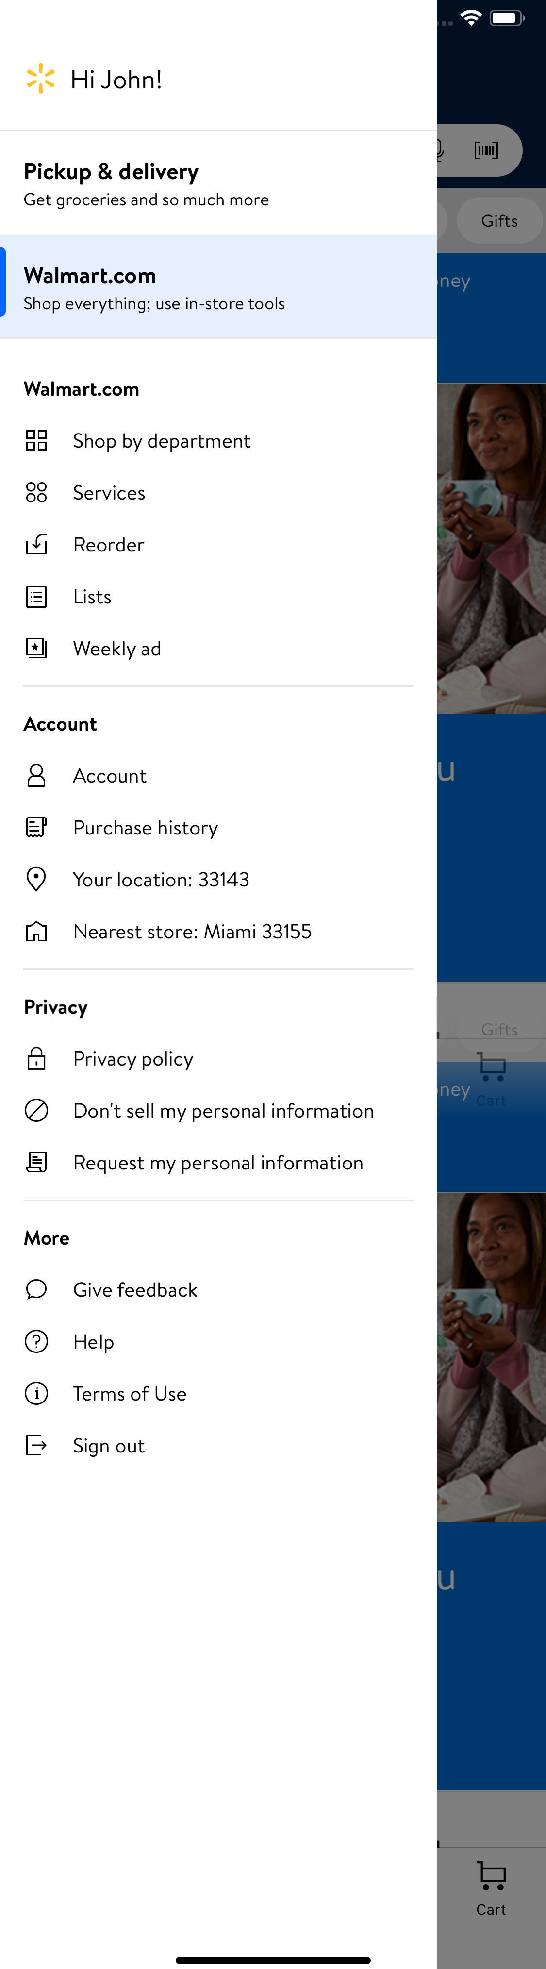Open Purchase history
The height and width of the screenshot is (1969, 546).
coord(219,827)
